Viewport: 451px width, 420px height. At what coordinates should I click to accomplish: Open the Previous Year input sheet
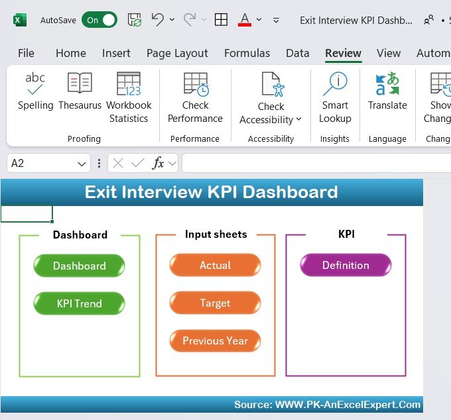215,341
